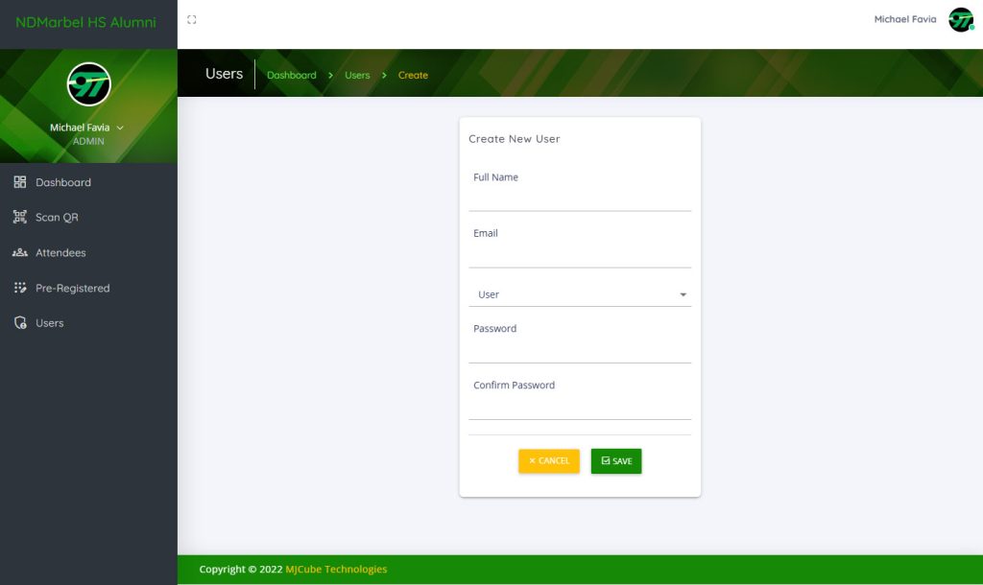Click the Users breadcrumb link

point(357,75)
